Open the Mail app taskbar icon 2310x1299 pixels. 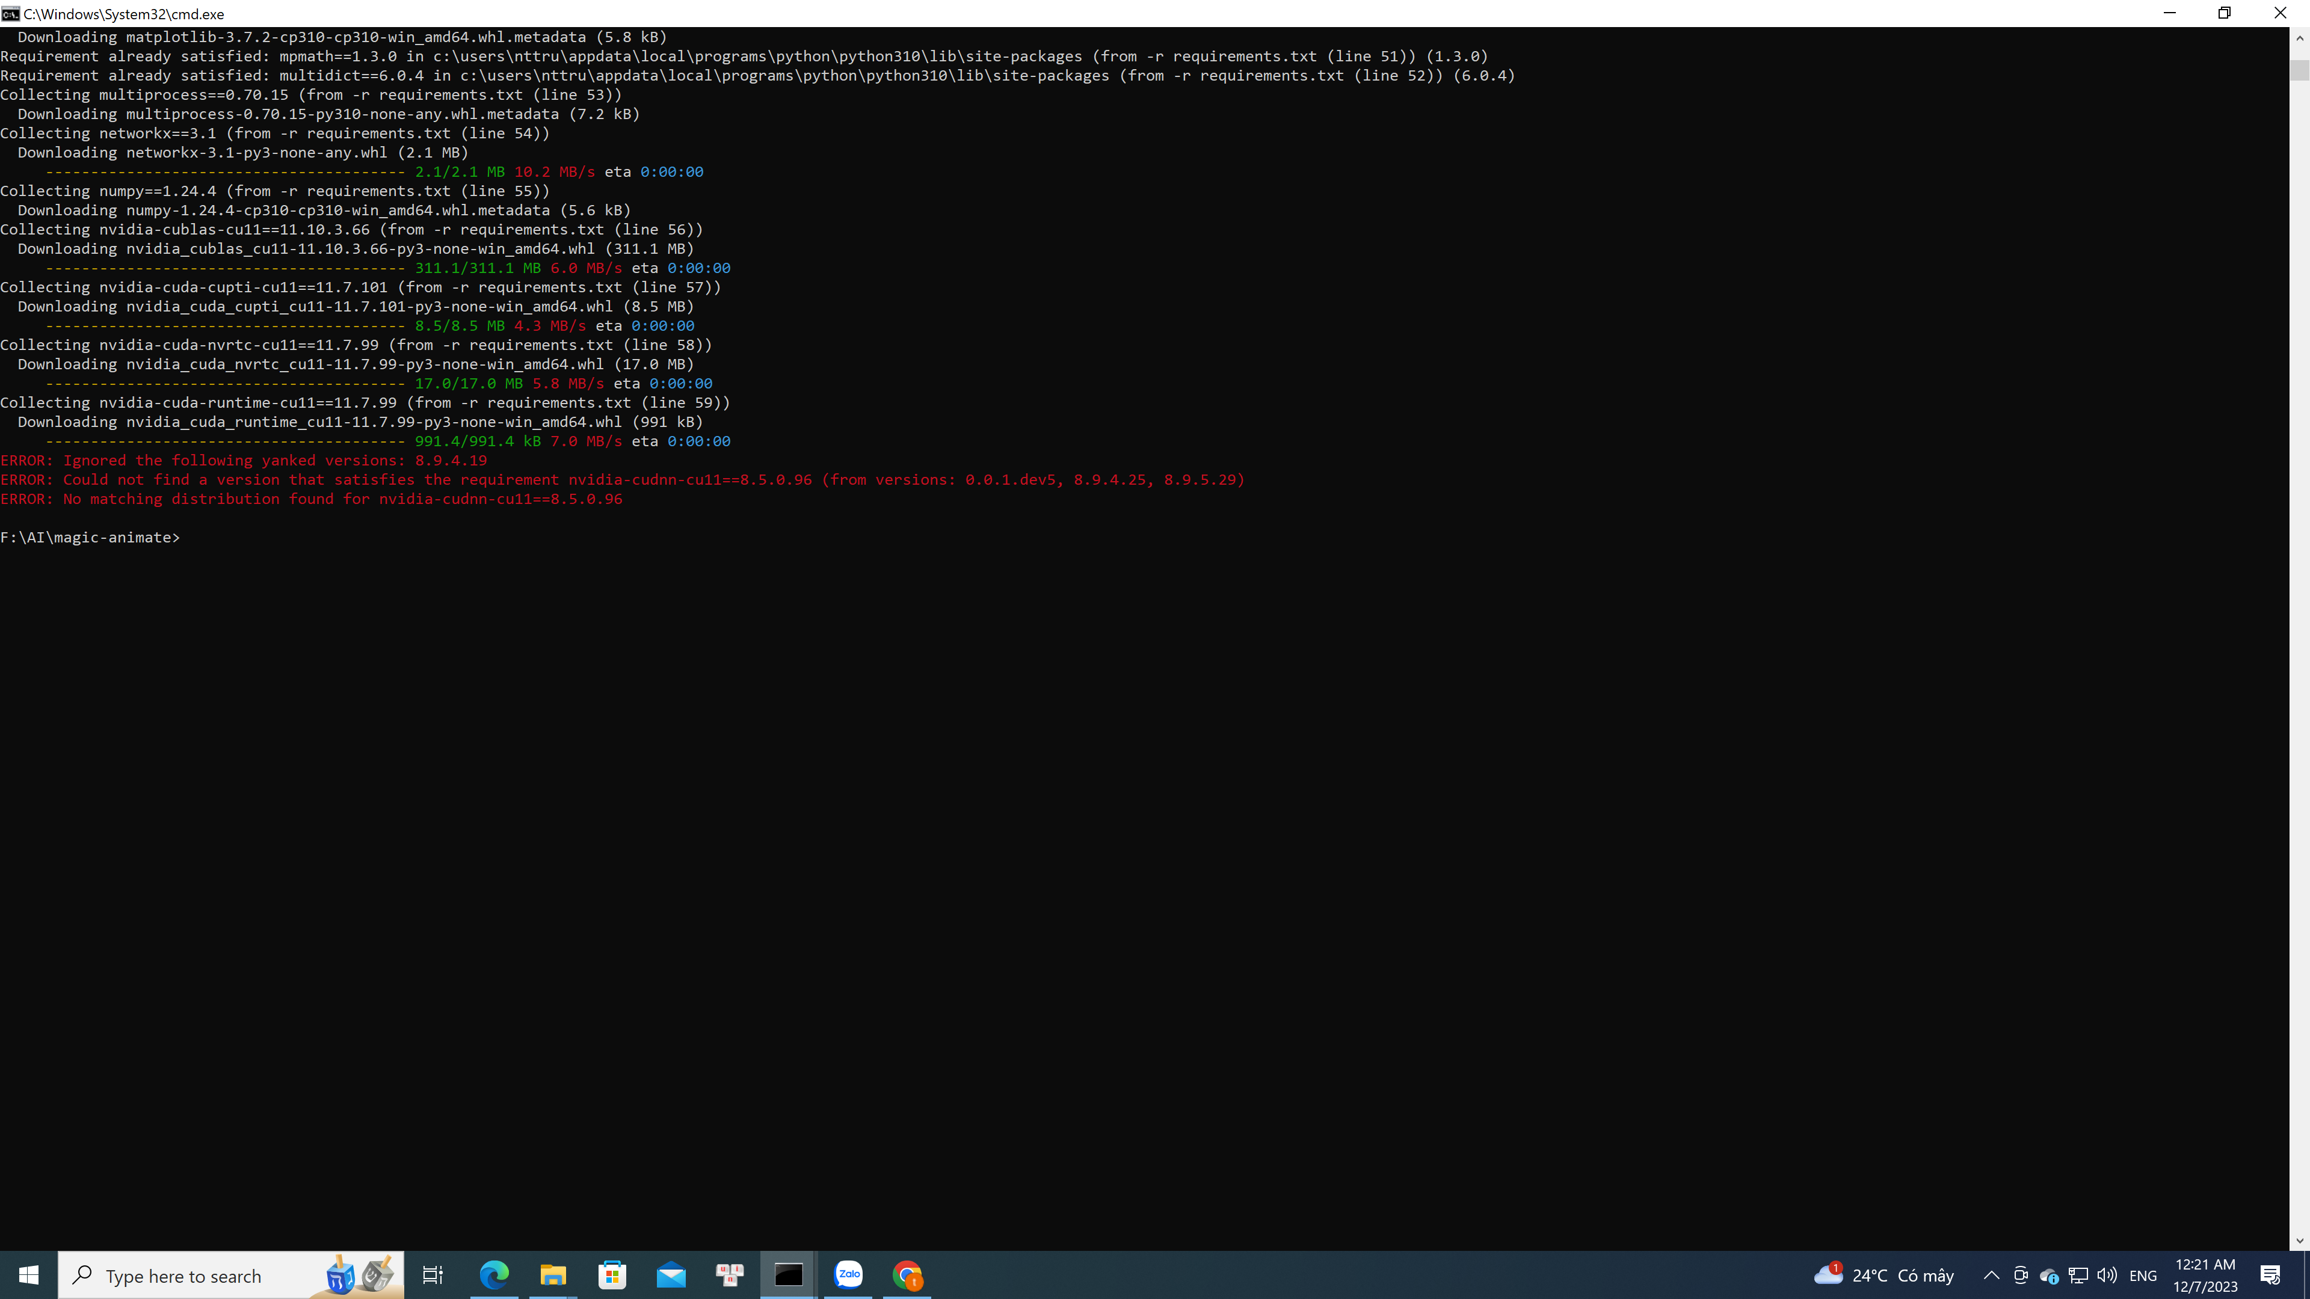671,1275
